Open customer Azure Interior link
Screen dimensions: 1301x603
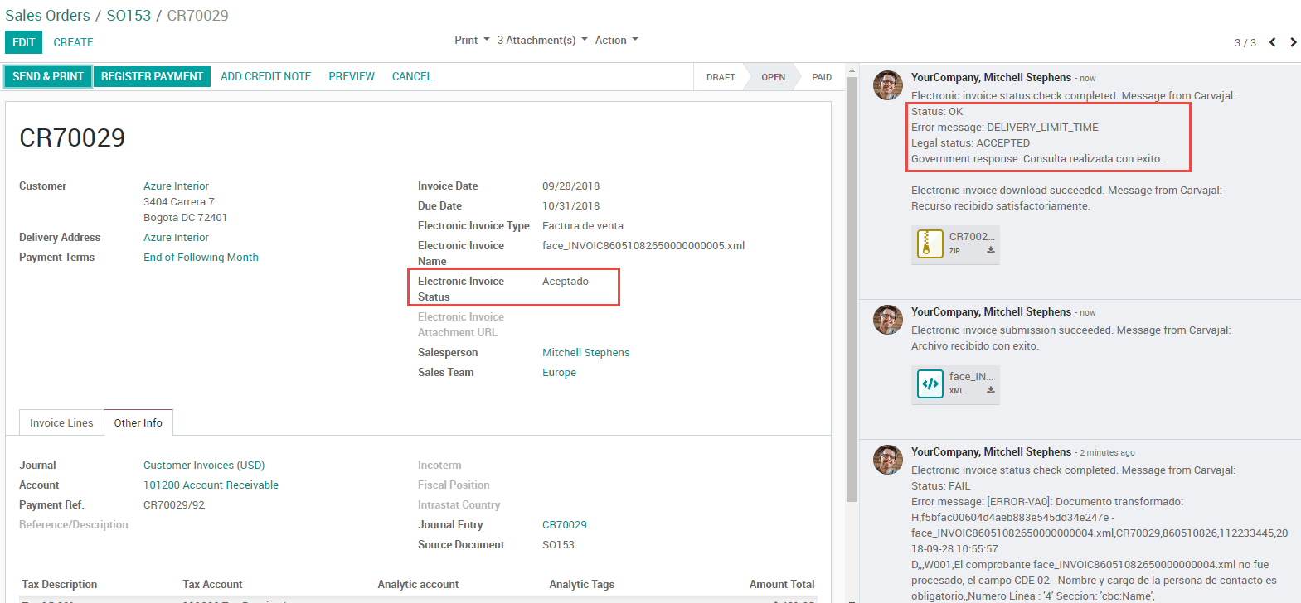[x=176, y=186]
